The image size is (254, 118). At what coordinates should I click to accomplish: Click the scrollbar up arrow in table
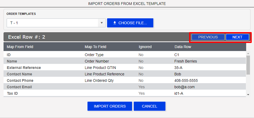point(248,53)
